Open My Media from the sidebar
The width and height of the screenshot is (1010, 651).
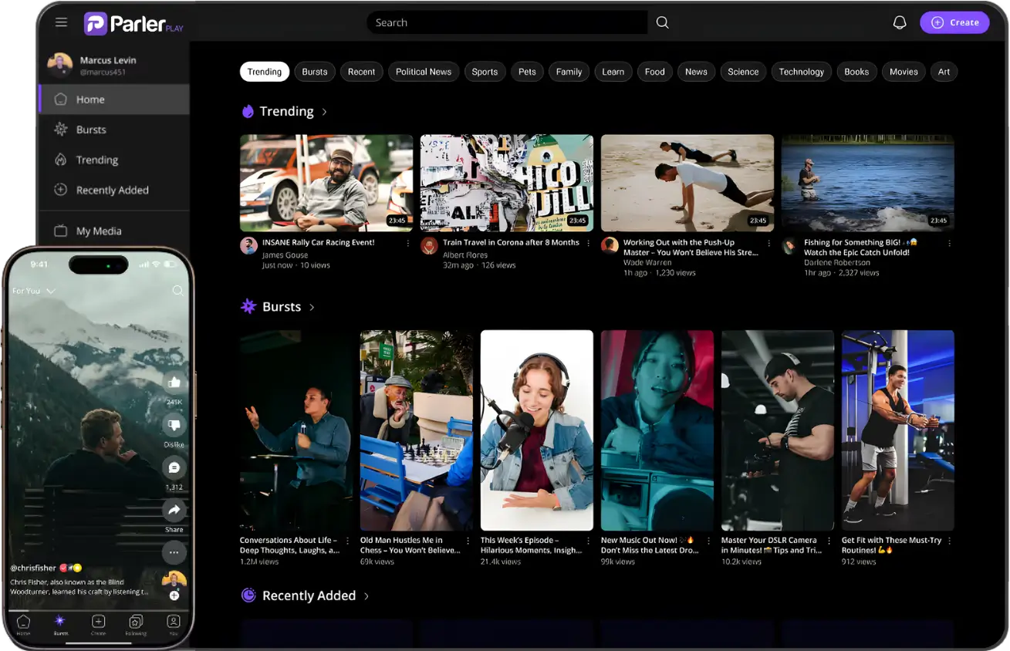[x=99, y=230]
